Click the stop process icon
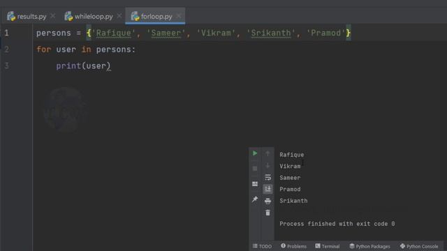Screen dimensions: 447x251 [x=255, y=169]
